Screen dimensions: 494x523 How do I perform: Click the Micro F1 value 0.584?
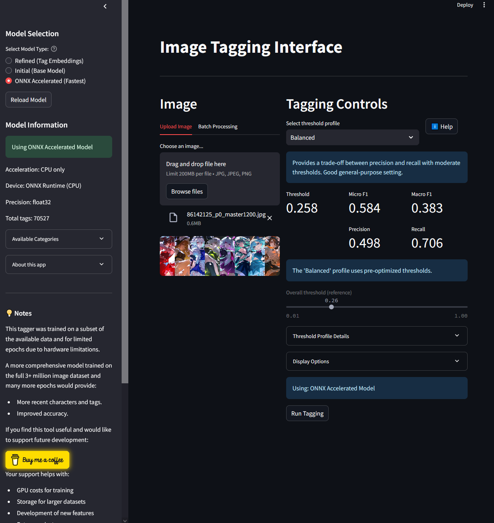pyautogui.click(x=364, y=208)
